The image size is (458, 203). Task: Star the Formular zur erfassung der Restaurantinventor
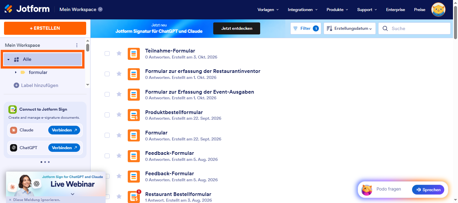coord(119,74)
